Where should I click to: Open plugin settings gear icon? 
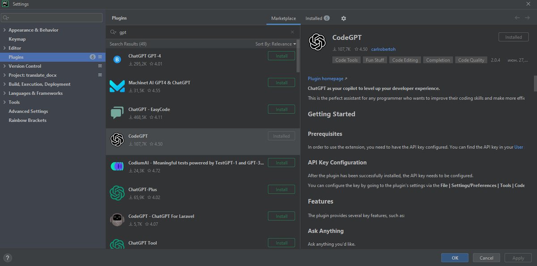coord(343,18)
